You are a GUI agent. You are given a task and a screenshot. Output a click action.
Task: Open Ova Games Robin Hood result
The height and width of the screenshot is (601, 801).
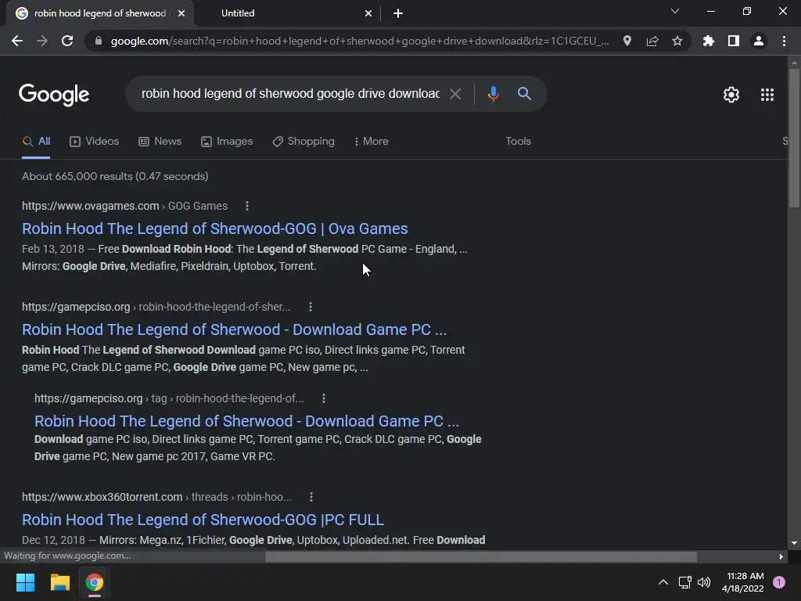(x=215, y=229)
